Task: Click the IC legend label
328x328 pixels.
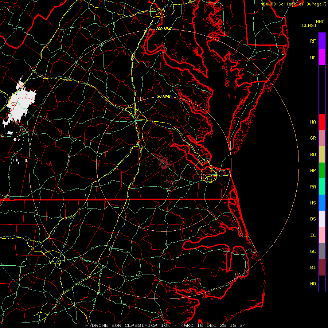Action: point(313,235)
